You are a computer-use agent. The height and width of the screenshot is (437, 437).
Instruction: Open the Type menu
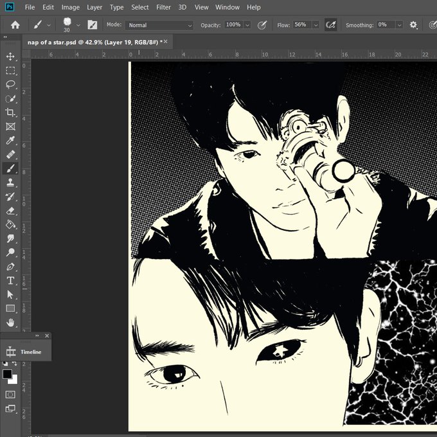[116, 7]
